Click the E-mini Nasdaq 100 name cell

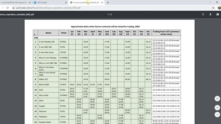48,42
